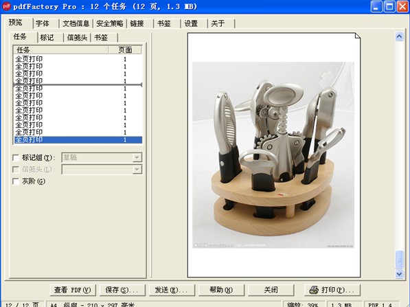
Task: Click the 打印 button
Action: coord(332,290)
